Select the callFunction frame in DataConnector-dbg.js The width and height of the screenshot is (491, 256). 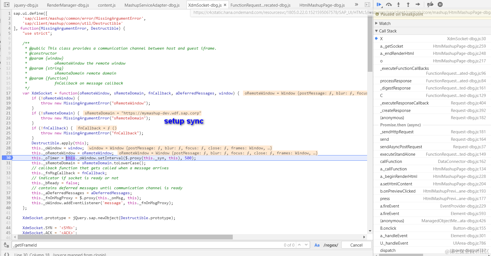point(432,162)
